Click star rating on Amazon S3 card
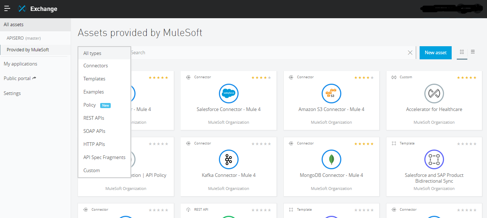 [x=364, y=78]
